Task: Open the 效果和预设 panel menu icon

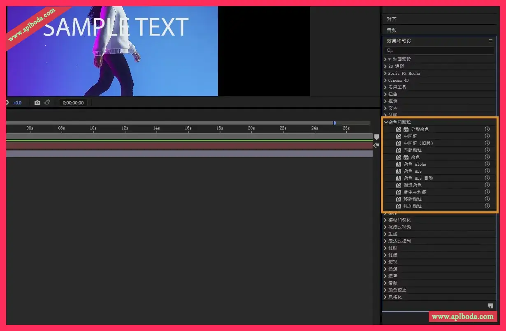Action: 490,41
